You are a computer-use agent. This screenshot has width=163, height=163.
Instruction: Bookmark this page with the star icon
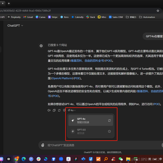[158, 11]
